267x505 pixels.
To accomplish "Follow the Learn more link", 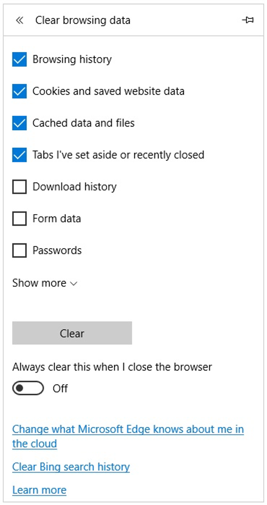I will [39, 490].
